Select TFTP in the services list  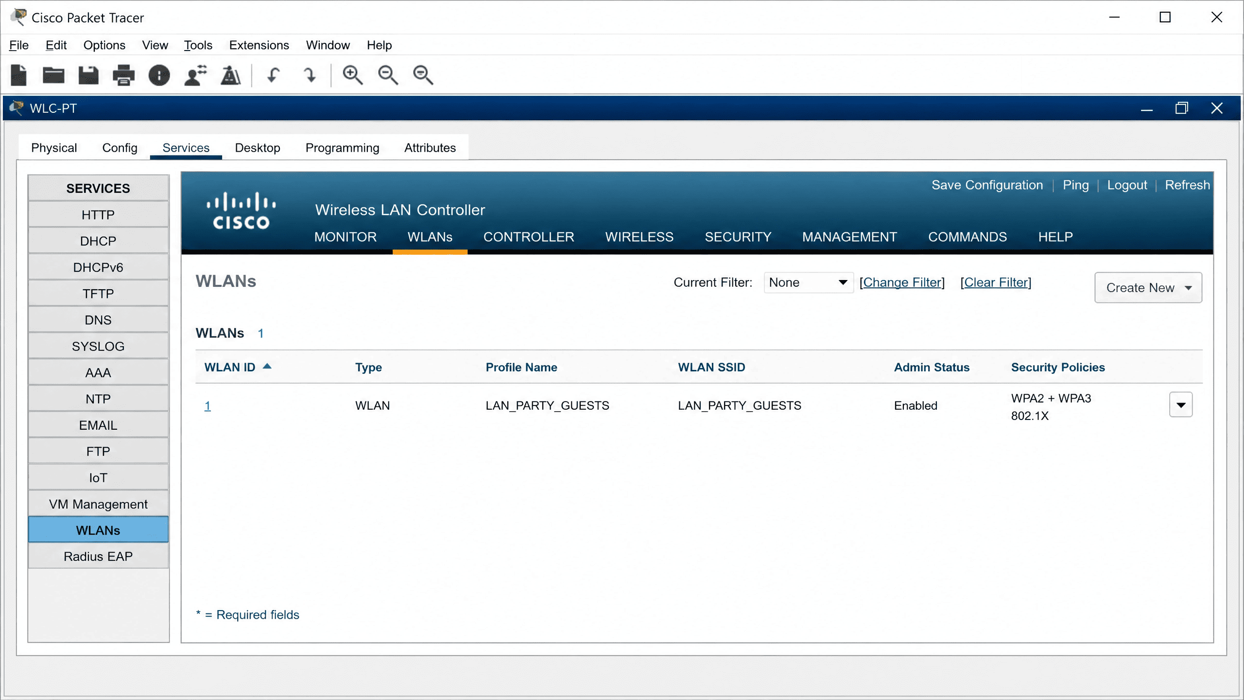(x=98, y=294)
